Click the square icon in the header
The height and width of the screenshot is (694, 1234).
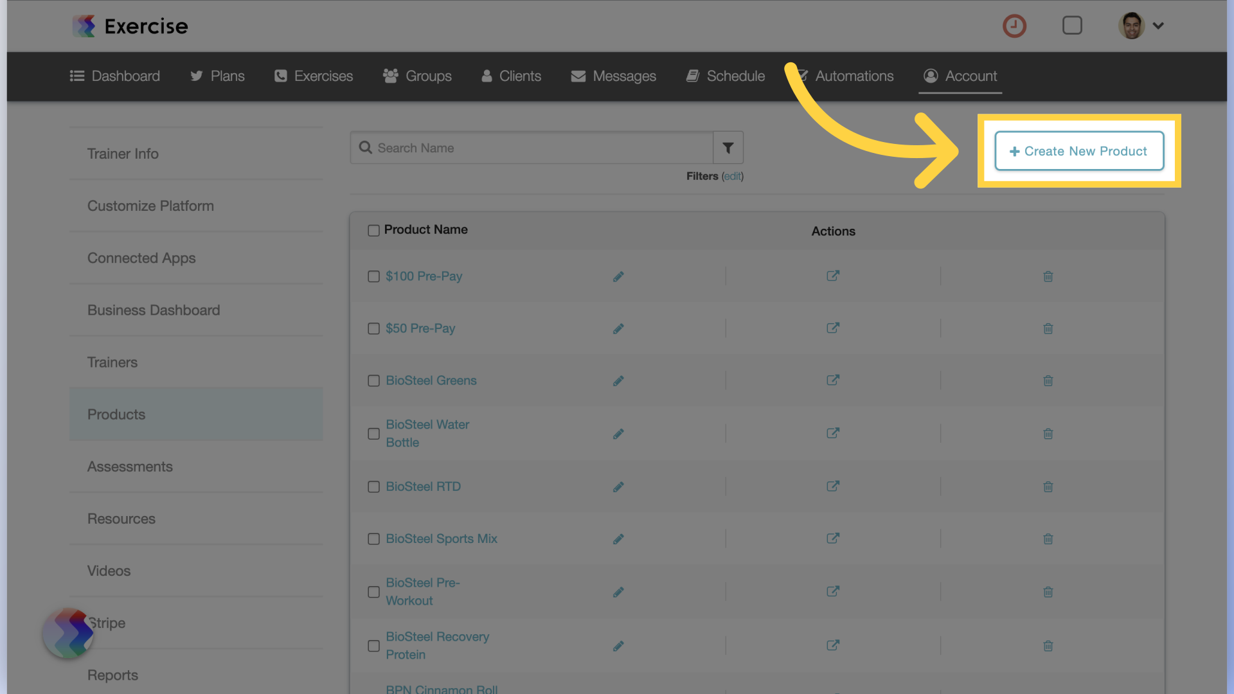1072,26
